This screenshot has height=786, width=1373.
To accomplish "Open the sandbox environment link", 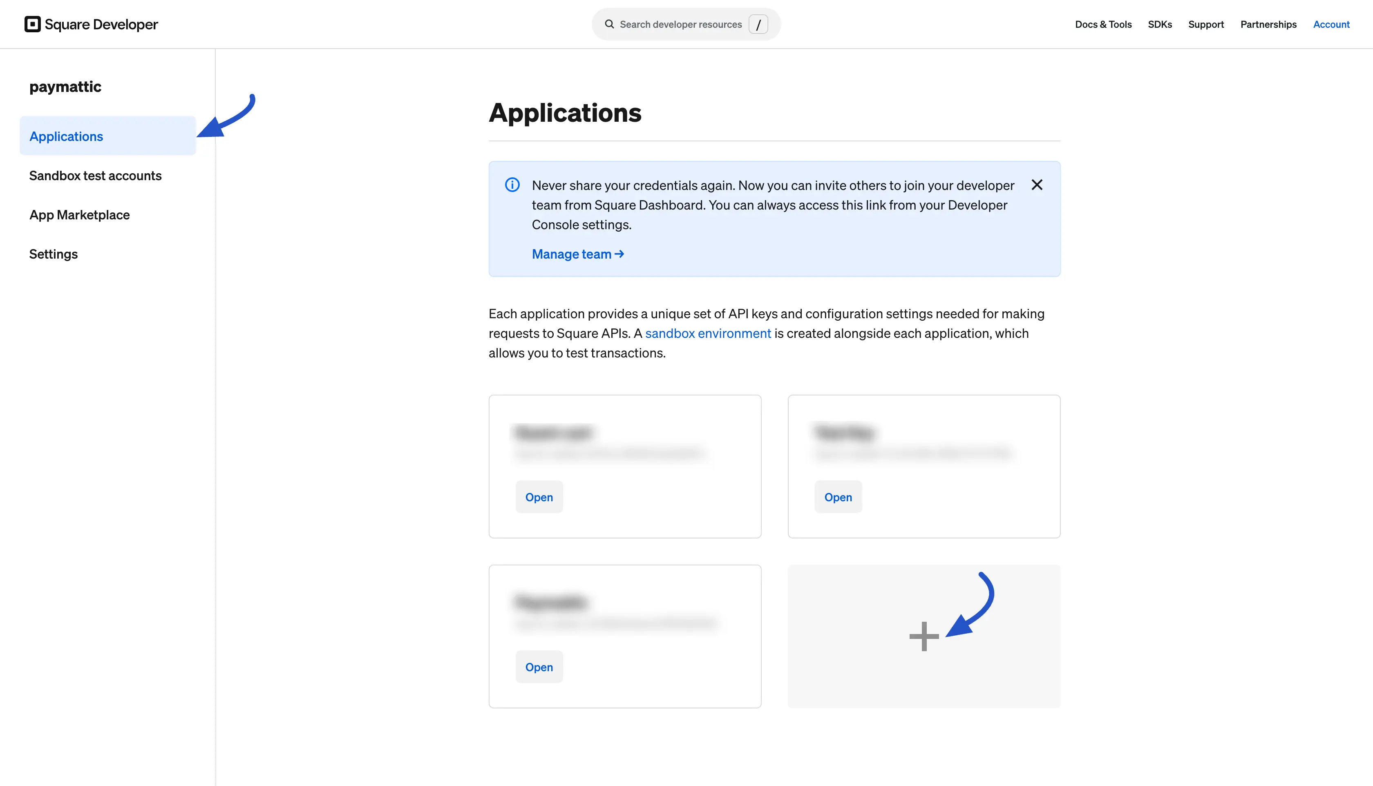I will click(708, 333).
